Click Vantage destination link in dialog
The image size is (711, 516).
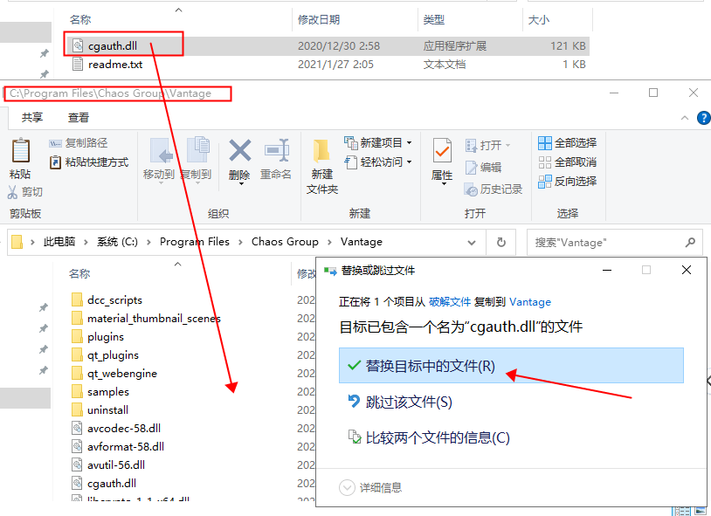[530, 302]
